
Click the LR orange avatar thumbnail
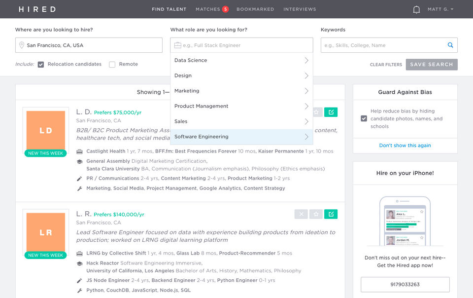(x=46, y=232)
